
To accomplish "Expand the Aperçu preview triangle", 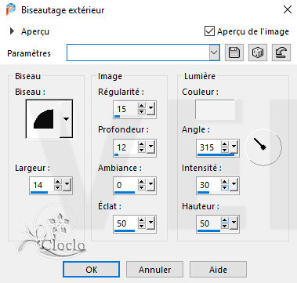I will (12, 31).
